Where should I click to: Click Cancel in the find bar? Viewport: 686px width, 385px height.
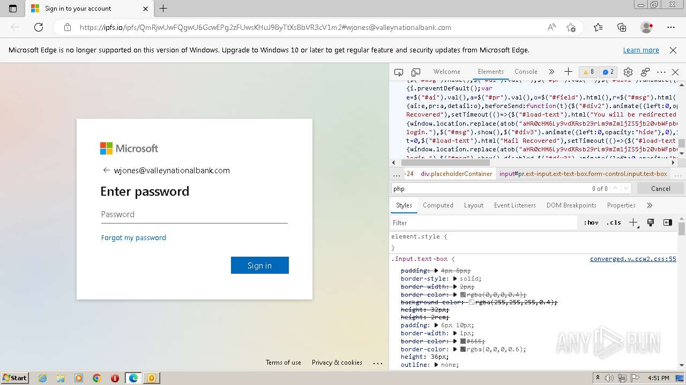tap(660, 188)
